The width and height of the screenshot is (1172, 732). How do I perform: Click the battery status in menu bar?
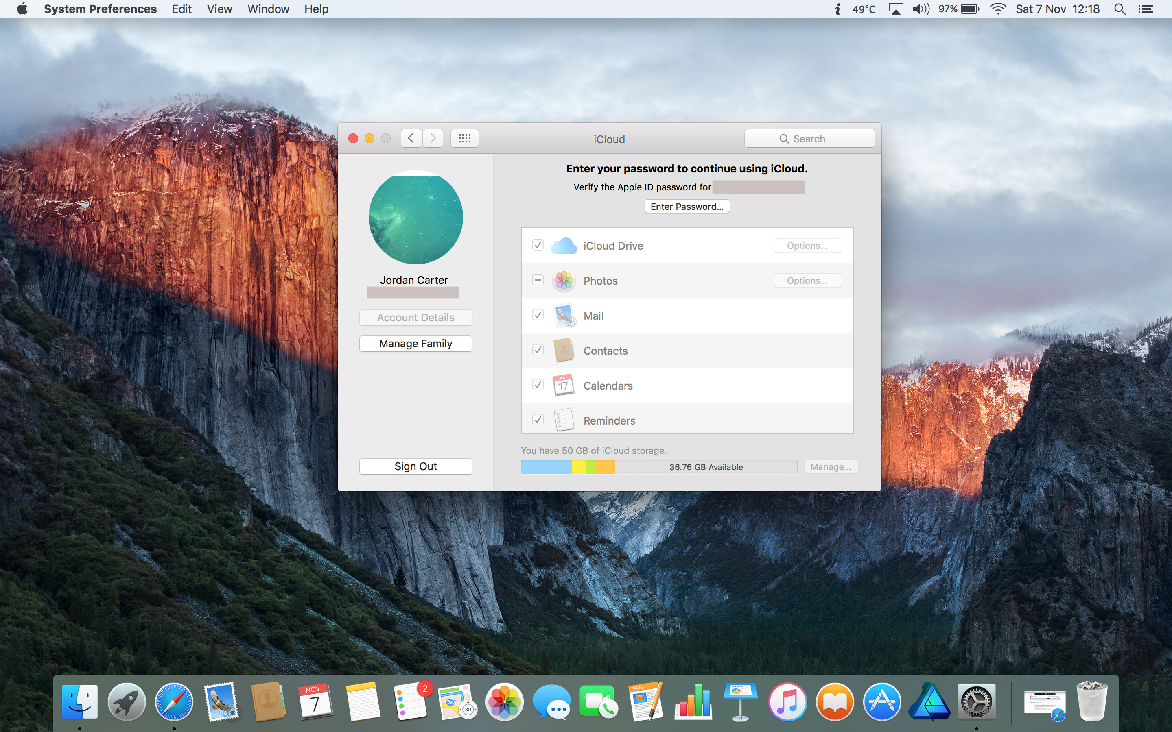pos(959,9)
